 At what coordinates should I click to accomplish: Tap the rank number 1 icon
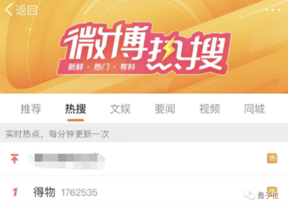(x=15, y=192)
